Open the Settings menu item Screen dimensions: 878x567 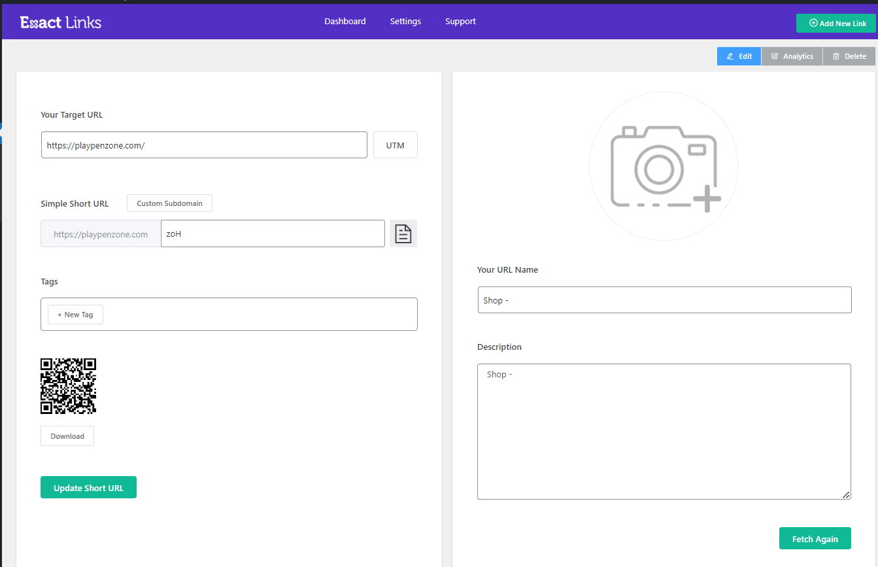point(405,22)
